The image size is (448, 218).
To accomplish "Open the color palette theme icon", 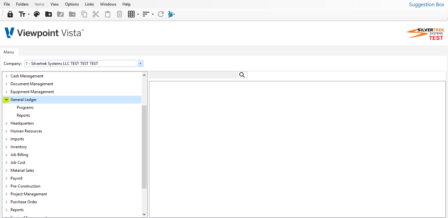I will pyautogui.click(x=37, y=14).
